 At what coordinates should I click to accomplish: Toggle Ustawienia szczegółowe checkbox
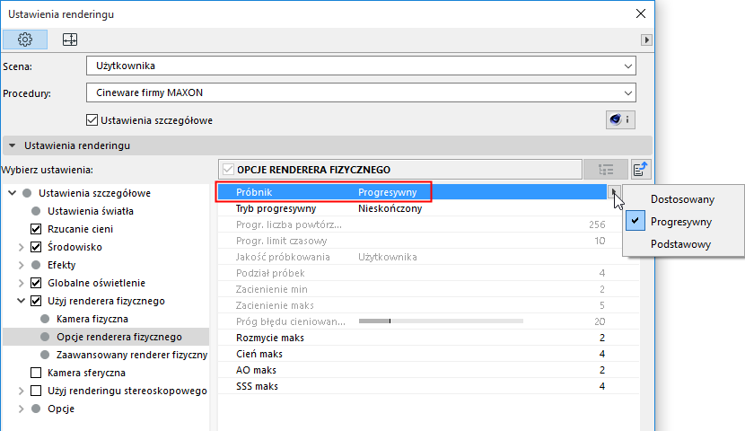coord(92,120)
